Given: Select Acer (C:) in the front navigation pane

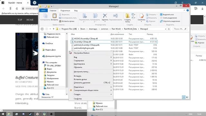Looking at the screenshot, I should [49, 88].
